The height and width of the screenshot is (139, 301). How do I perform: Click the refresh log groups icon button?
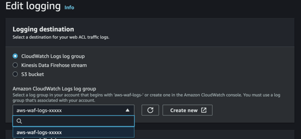point(150,110)
